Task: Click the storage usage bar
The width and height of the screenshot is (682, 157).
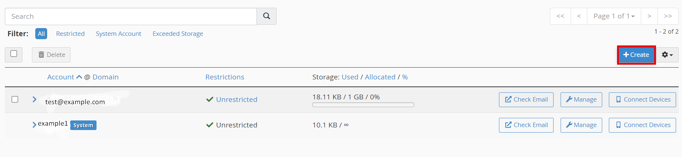Action: tap(363, 105)
